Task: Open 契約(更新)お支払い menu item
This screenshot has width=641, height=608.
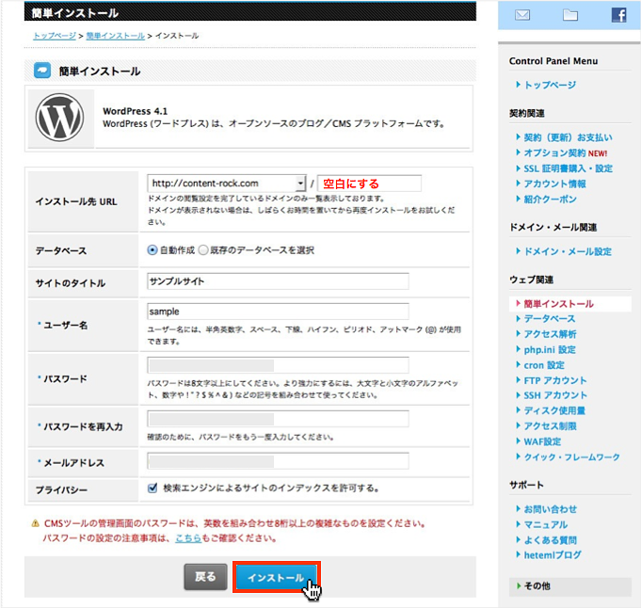Action: [x=568, y=137]
